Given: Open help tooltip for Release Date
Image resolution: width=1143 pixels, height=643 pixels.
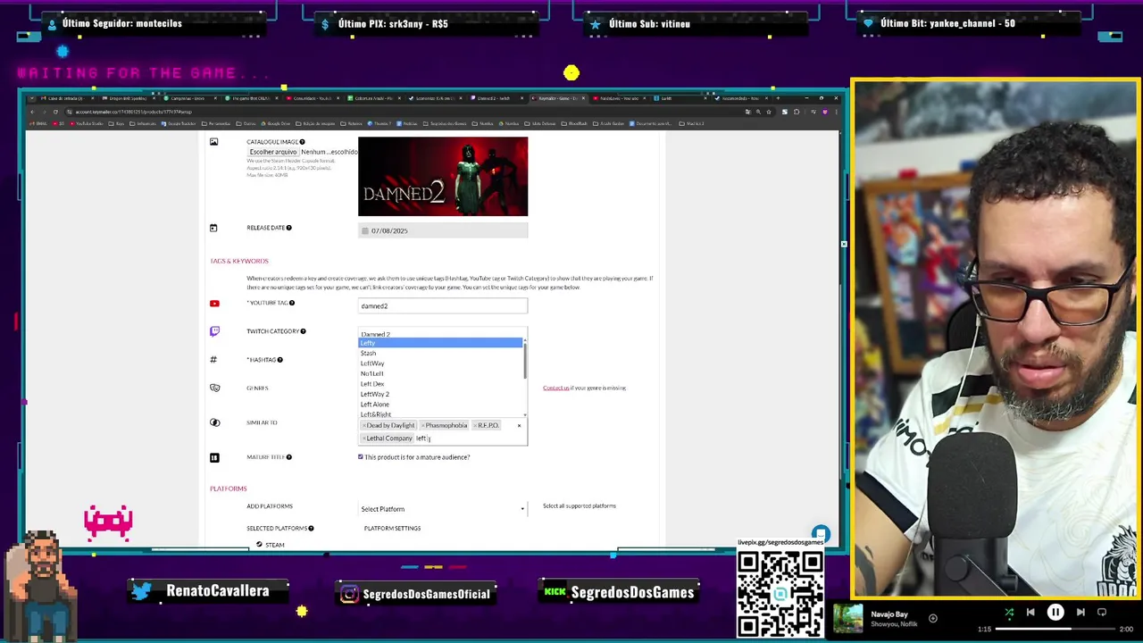Looking at the screenshot, I should point(288,228).
